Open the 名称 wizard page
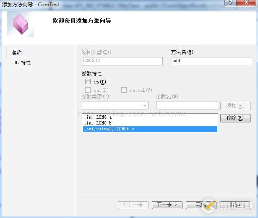Viewport: 258px width, 218px height. [x=17, y=53]
